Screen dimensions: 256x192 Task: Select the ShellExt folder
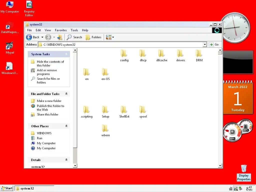pyautogui.click(x=124, y=112)
